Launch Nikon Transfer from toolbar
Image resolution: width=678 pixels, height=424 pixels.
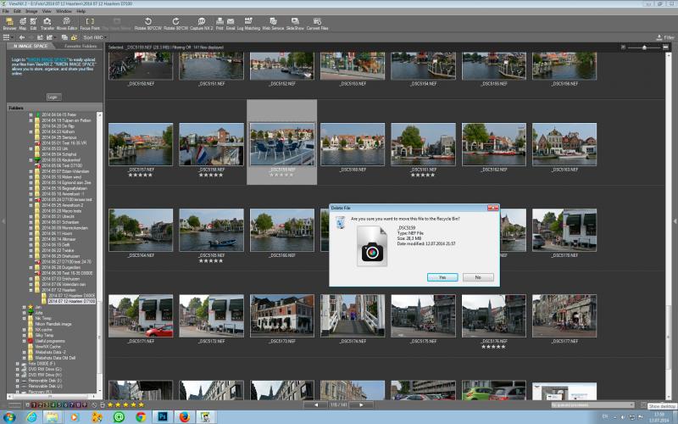[x=47, y=24]
